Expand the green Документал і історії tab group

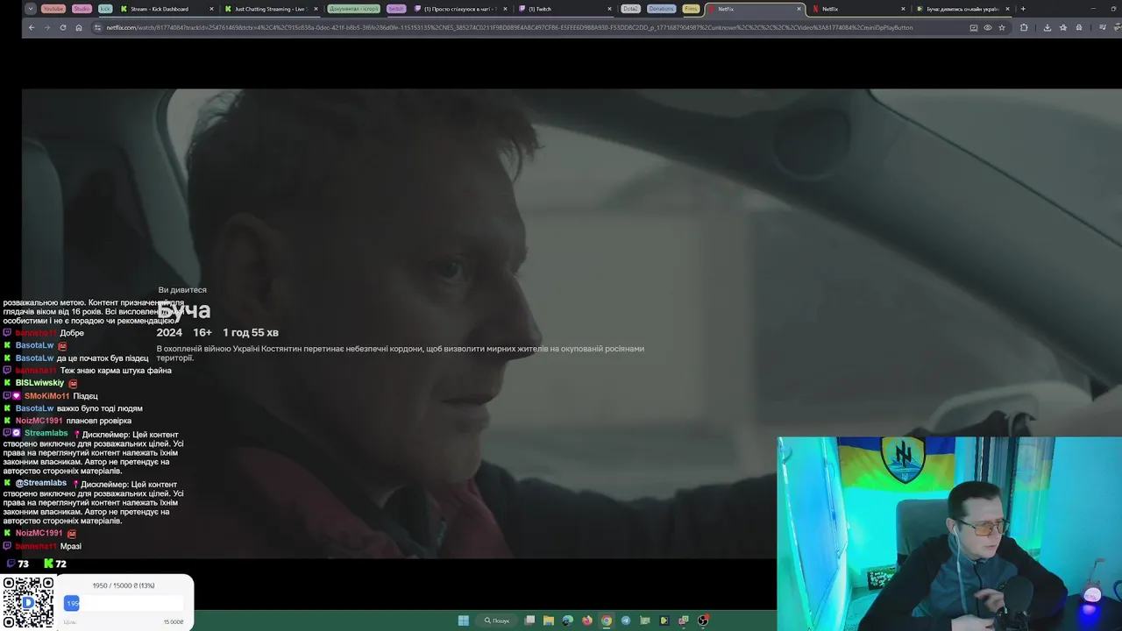tap(353, 9)
